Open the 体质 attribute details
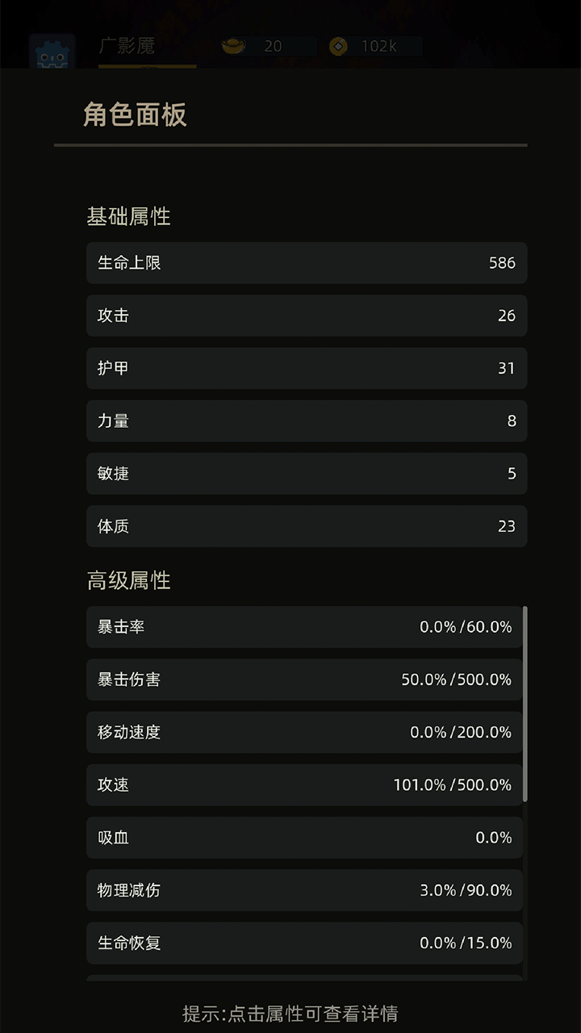Viewport: 581px width, 1033px height. click(x=305, y=526)
